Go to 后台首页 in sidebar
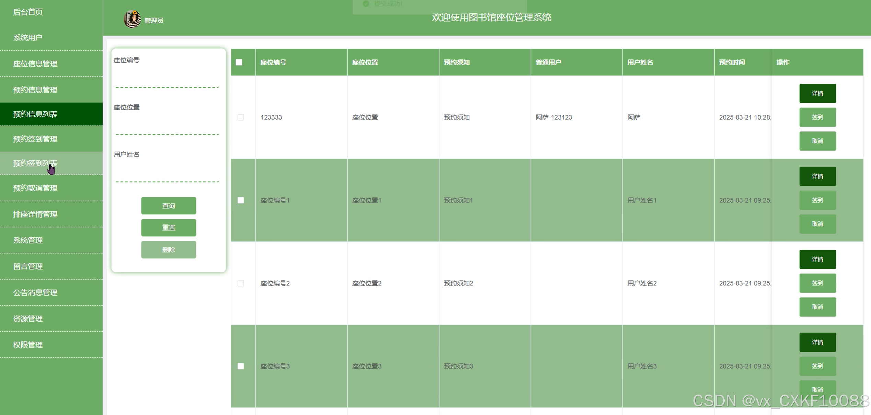Screen dimensions: 871x415 (28, 12)
